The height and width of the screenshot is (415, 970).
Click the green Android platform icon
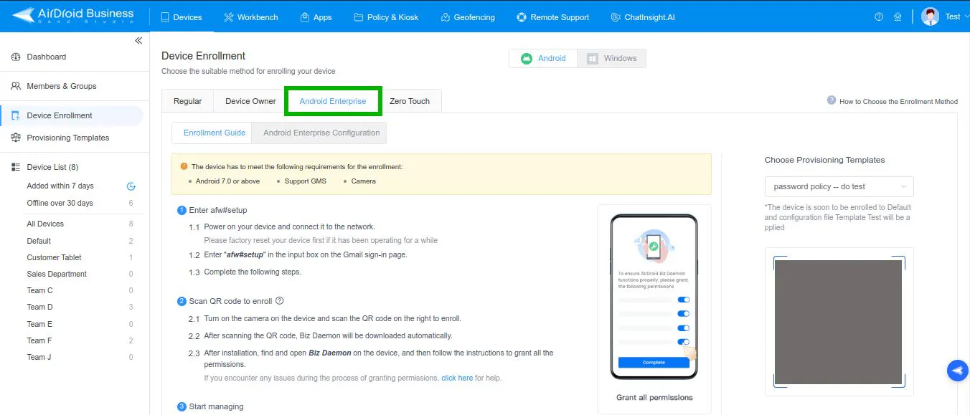coord(527,58)
